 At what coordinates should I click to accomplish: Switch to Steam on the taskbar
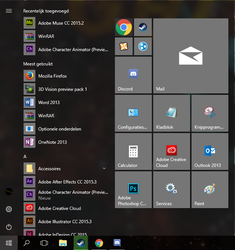[81, 243]
